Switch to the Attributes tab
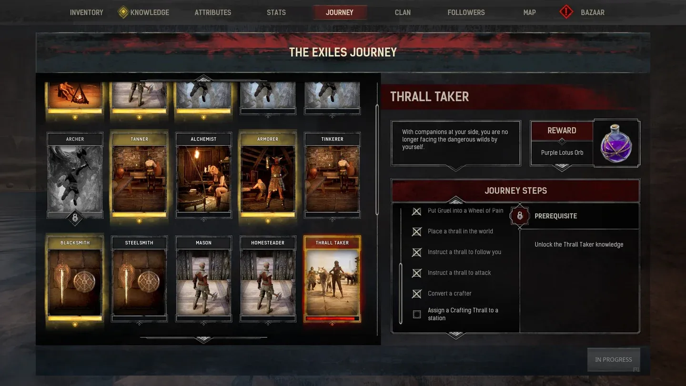The image size is (686, 386). point(213,12)
